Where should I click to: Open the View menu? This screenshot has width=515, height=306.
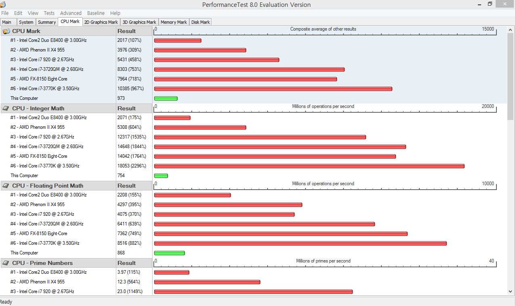(33, 13)
